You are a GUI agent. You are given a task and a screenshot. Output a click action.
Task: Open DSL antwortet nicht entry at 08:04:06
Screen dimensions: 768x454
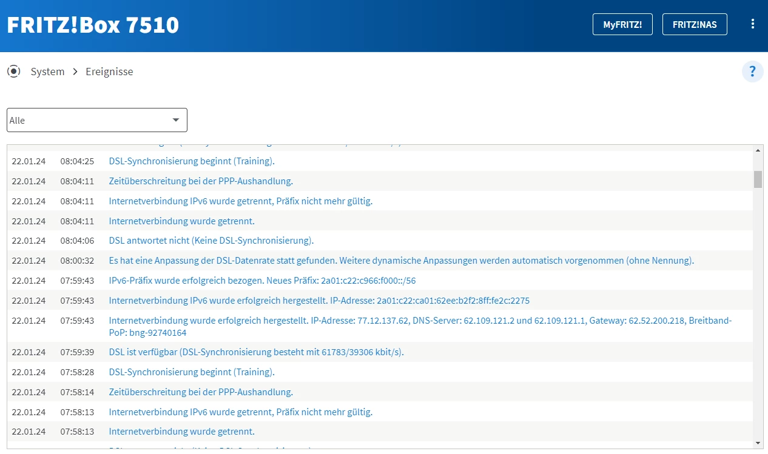point(211,241)
